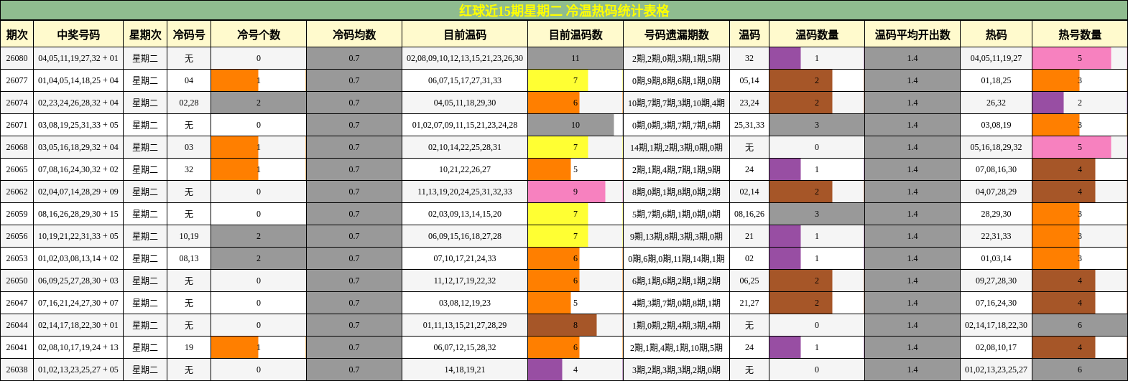The height and width of the screenshot is (381, 1128).
Task: Click hot code cell 05,16,18,29,32
Action: coord(996,147)
